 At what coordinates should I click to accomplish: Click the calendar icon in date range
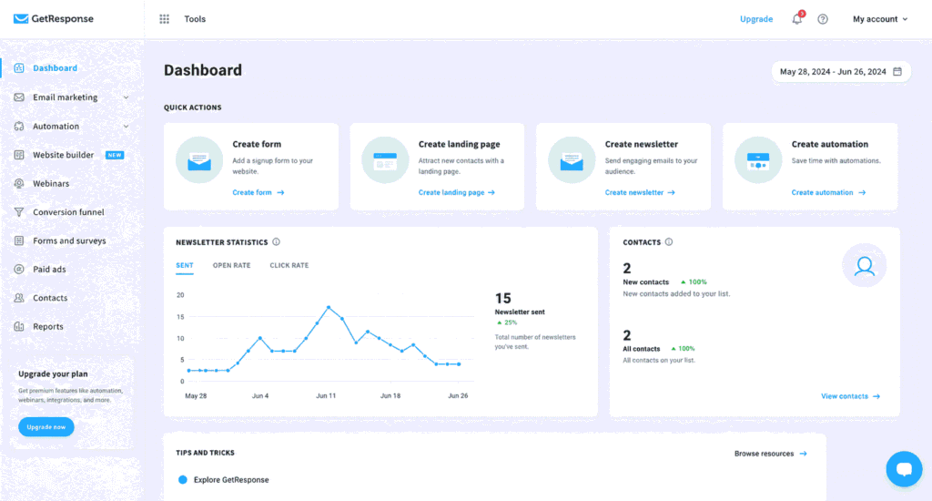[897, 71]
